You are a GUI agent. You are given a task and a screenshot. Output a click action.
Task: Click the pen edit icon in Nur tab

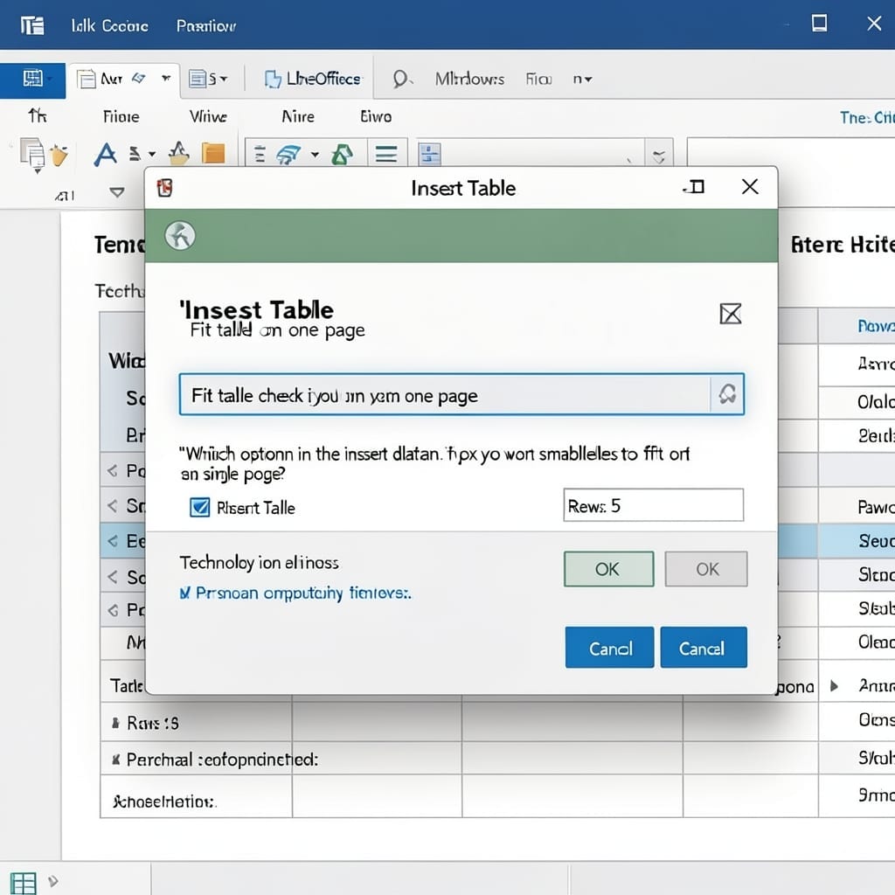139,78
